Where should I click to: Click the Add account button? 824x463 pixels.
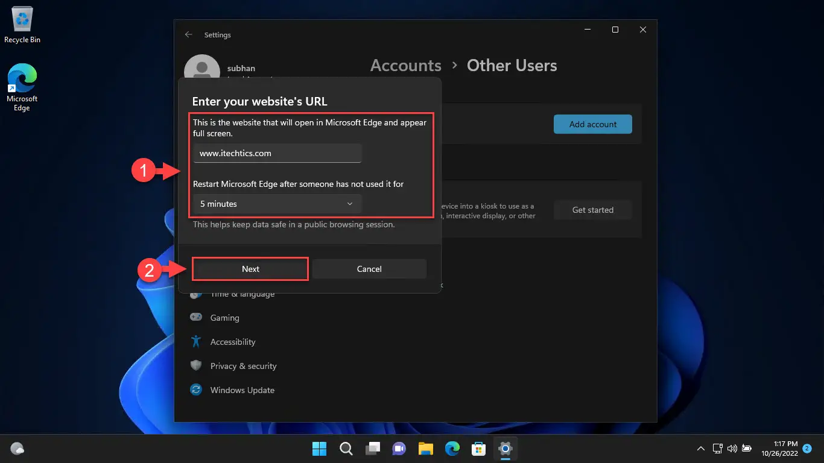[593, 124]
